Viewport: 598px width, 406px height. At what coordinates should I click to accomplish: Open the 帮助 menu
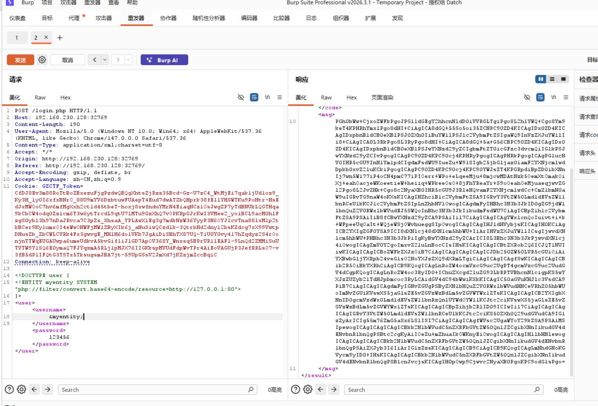click(x=132, y=2)
